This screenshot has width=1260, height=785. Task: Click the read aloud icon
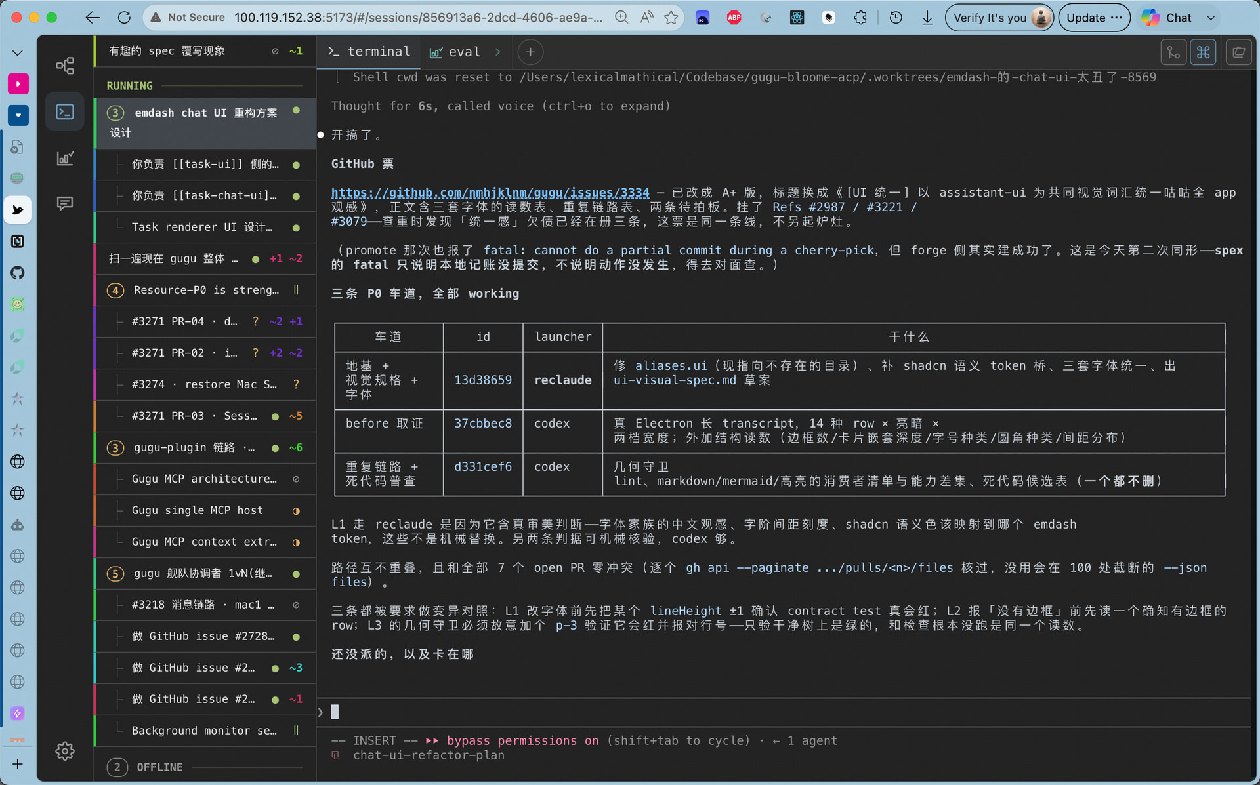coord(646,18)
